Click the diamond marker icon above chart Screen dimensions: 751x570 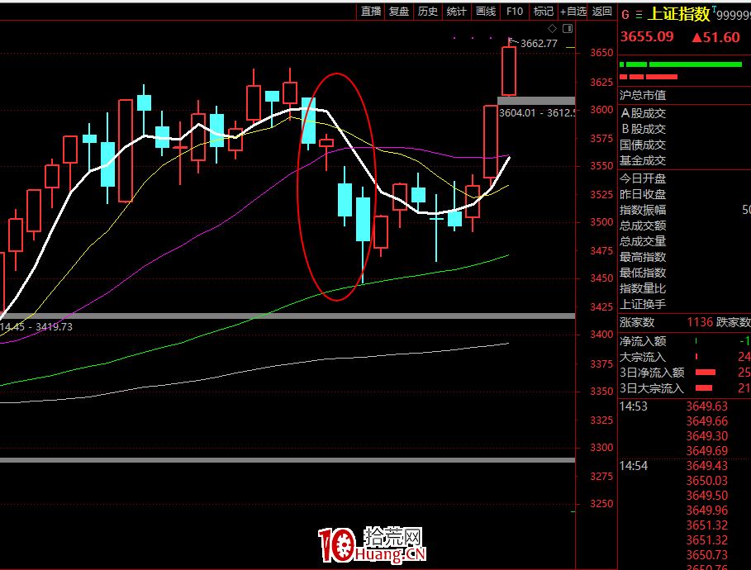click(x=552, y=29)
